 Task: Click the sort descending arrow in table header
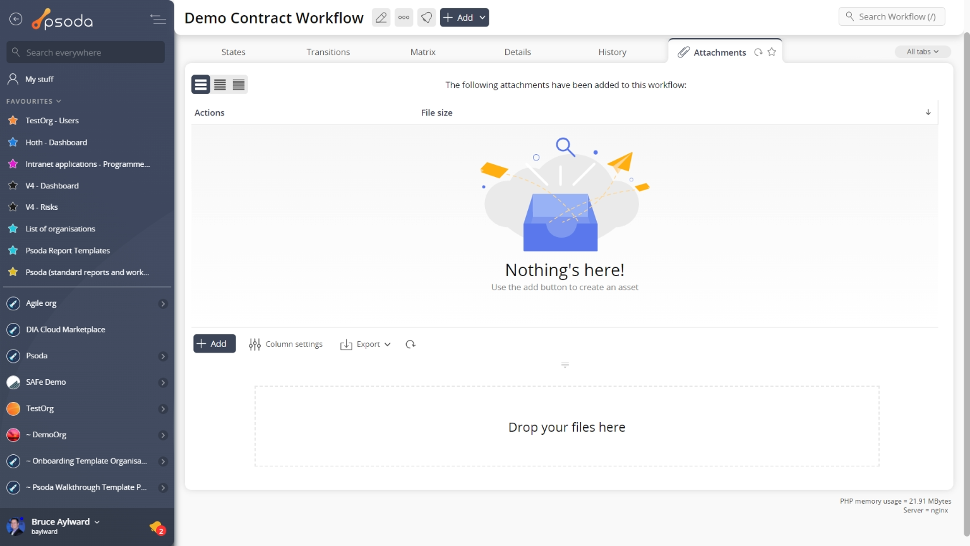click(x=928, y=112)
